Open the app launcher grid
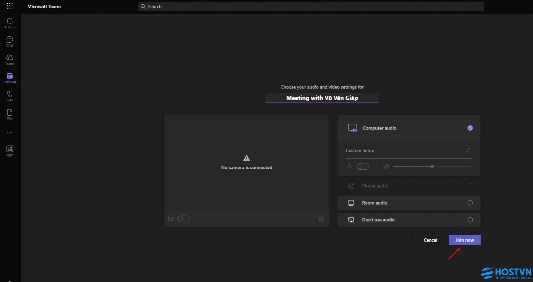This screenshot has height=282, width=533. tap(10, 6)
